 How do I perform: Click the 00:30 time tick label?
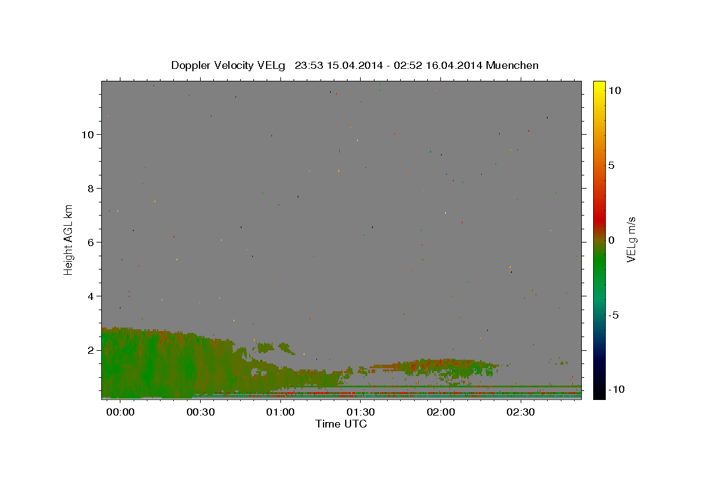click(201, 412)
